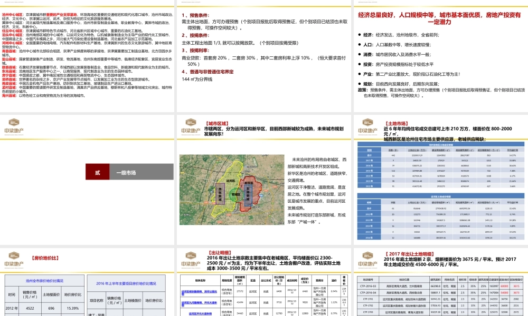Click the 中梁地产 logo on the 出让明细 slide
The height and width of the screenshot is (316, 528).
[191, 260]
